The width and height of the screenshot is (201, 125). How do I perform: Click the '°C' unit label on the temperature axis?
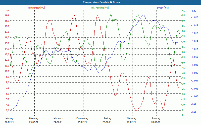coord(8,11)
